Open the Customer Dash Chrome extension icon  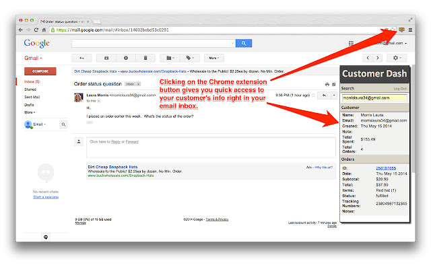click(x=401, y=30)
